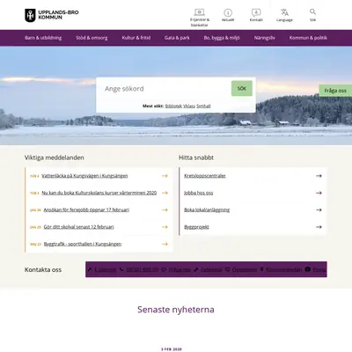
Task: Click the Upplands-Bro Kommun logo
Action: point(52,15)
